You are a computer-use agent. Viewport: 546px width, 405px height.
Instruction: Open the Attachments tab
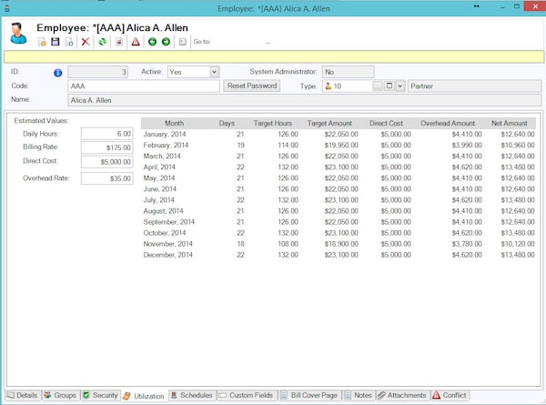tap(402, 395)
